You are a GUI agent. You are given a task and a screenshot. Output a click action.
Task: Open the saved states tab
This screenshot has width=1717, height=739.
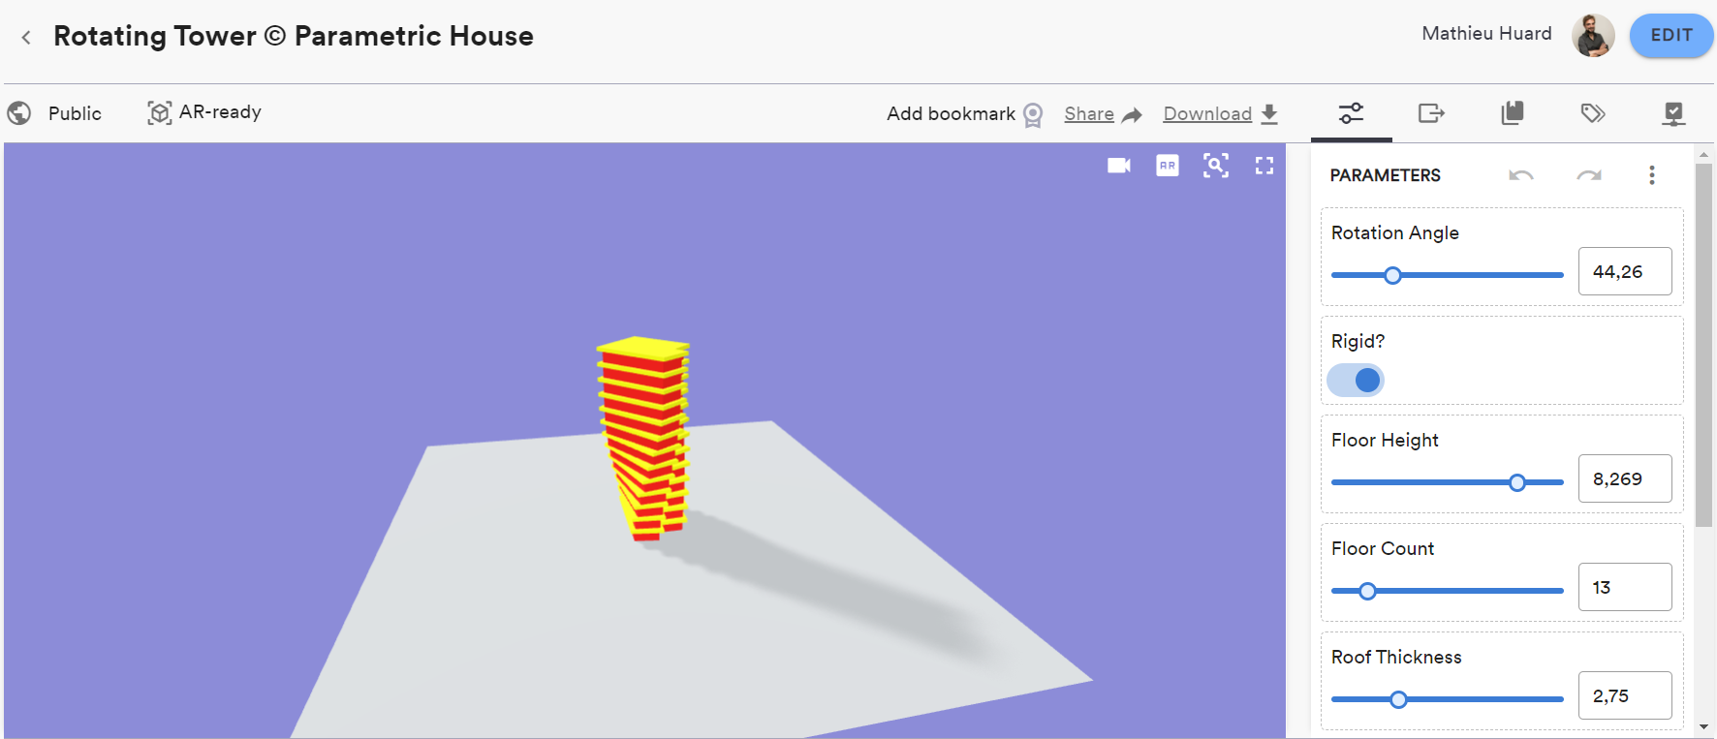(1512, 113)
